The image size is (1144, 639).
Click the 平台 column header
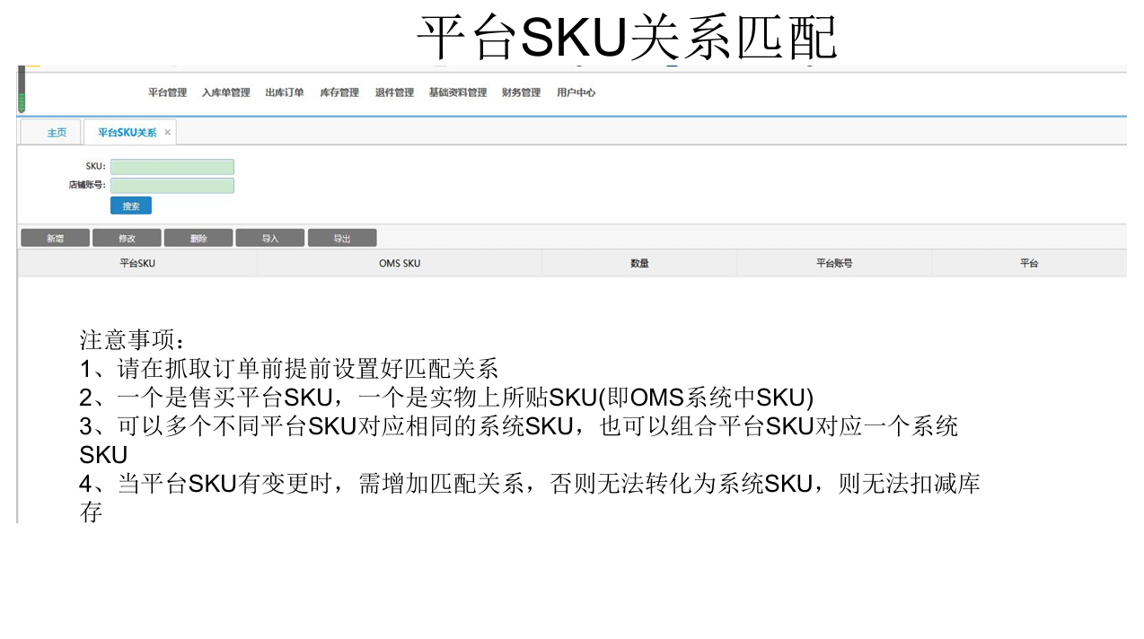pos(1029,263)
